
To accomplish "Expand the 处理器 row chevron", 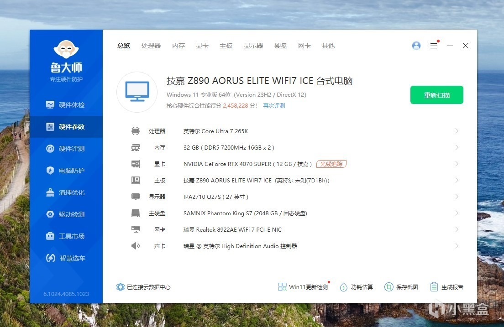I will point(457,131).
